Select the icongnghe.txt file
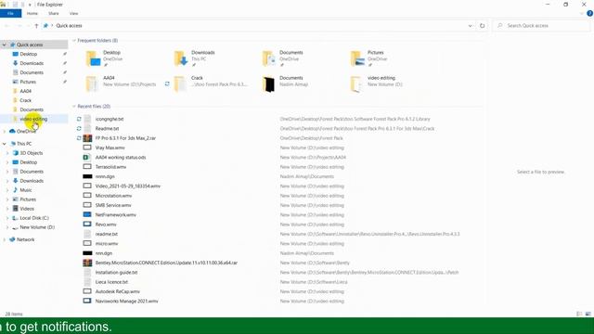 click(110, 119)
